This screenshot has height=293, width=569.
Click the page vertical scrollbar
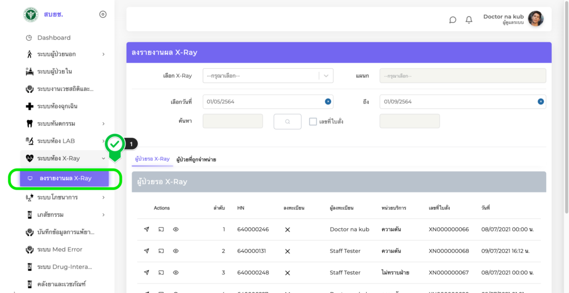[x=566, y=111]
